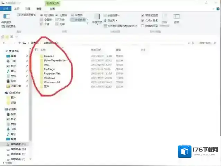Select the highlighted details (详细信息) layout
The width and height of the screenshot is (221, 166).
pyautogui.click(x=78, y=20)
